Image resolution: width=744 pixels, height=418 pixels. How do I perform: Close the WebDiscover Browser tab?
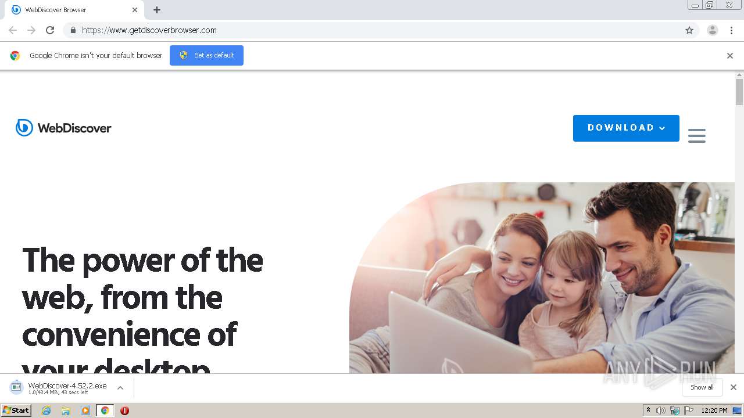pyautogui.click(x=135, y=10)
